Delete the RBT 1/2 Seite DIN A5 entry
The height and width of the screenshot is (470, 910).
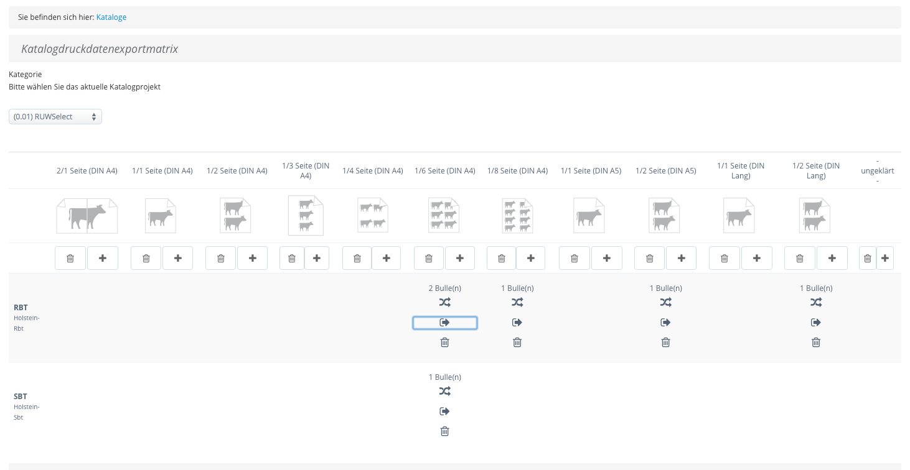pyautogui.click(x=665, y=343)
